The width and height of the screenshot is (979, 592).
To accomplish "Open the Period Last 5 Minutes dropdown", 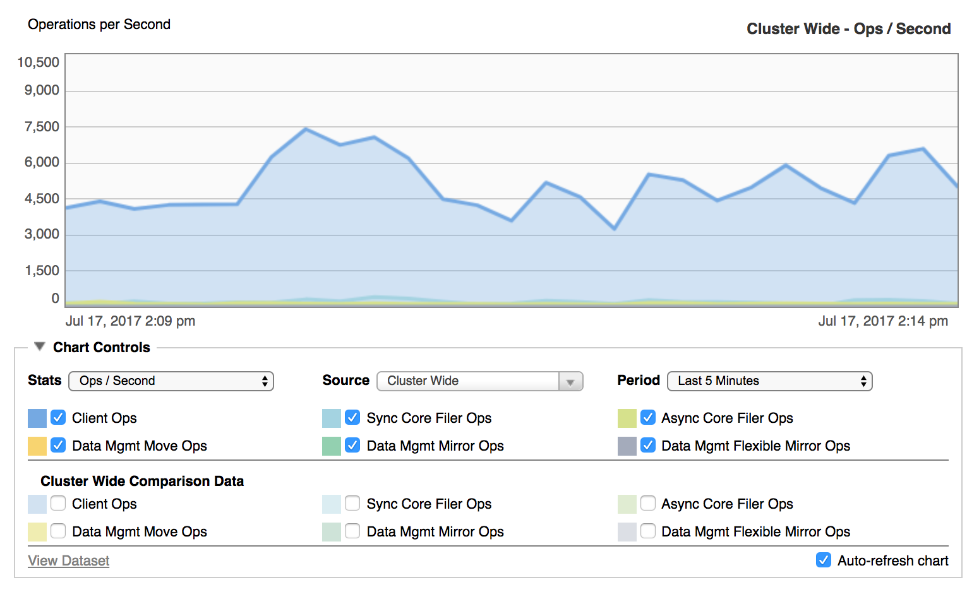I will tap(769, 381).
